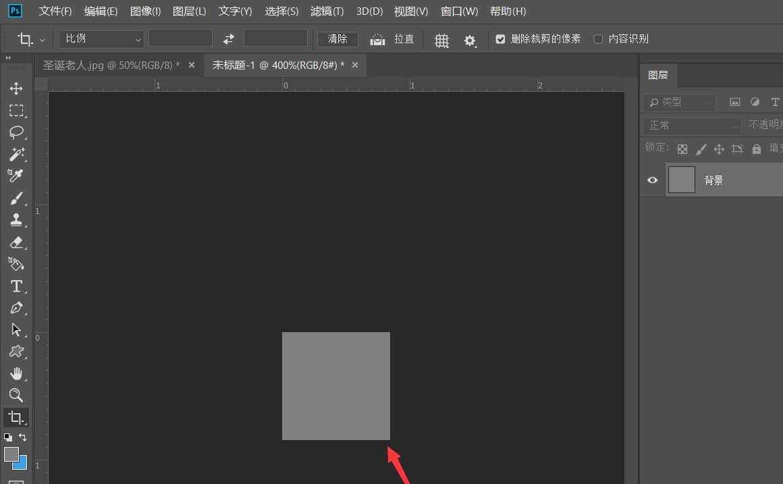
Task: Lock layer position icon
Action: pos(719,149)
